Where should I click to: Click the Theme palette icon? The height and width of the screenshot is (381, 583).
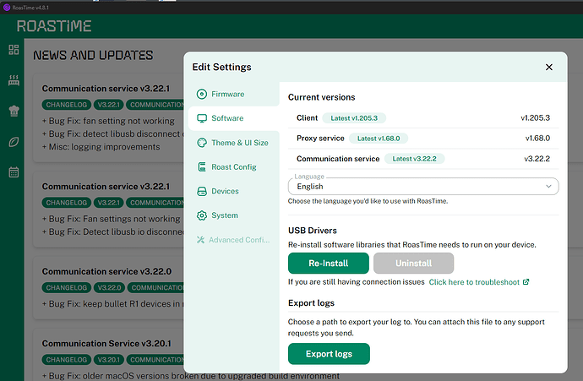pos(202,143)
